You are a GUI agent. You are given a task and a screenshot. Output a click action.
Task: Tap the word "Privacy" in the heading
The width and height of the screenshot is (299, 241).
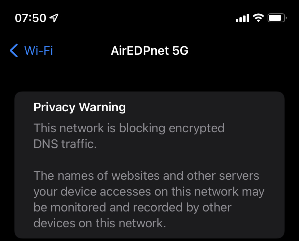click(x=55, y=107)
